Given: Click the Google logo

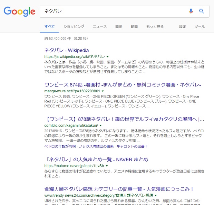Looking at the screenshot, I should pyautogui.click(x=19, y=12).
